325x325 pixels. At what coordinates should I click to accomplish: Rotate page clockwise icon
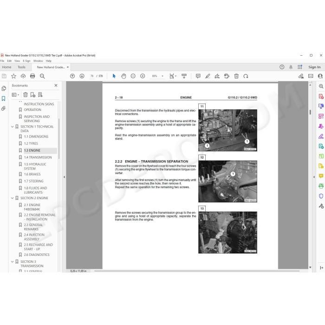(x=246, y=76)
